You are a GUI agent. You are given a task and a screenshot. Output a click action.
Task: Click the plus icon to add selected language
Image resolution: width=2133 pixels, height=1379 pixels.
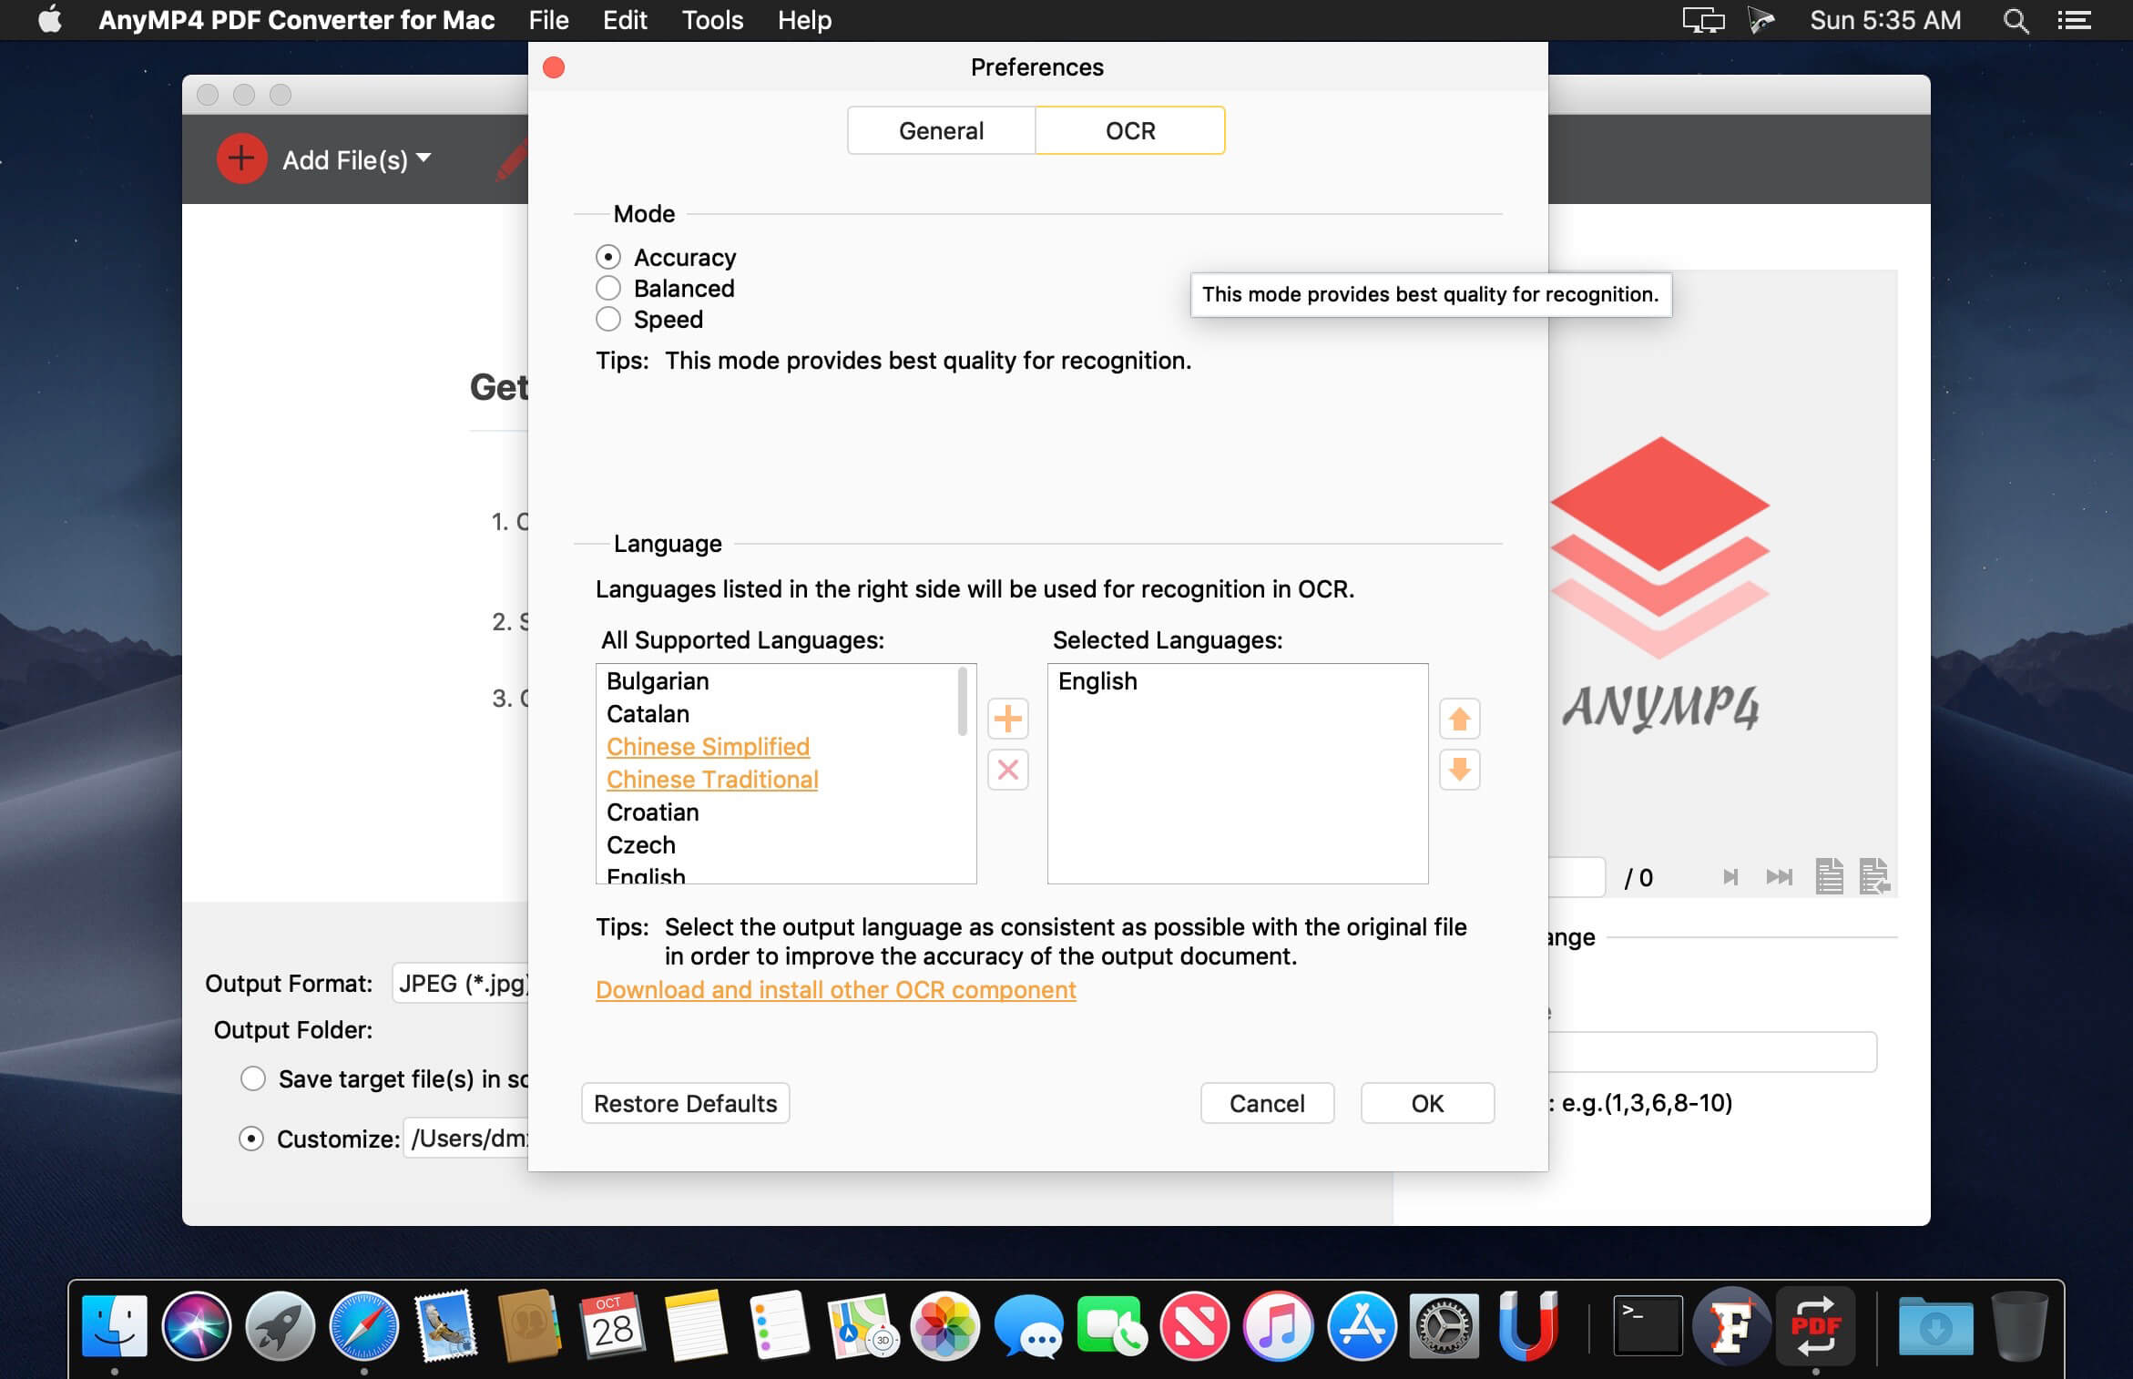1007,719
